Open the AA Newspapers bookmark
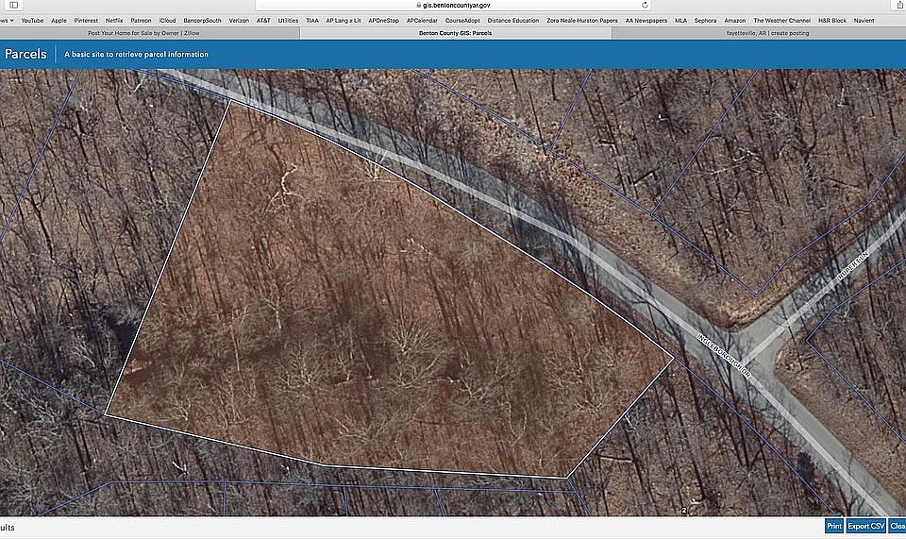906x539 pixels. pos(646,20)
